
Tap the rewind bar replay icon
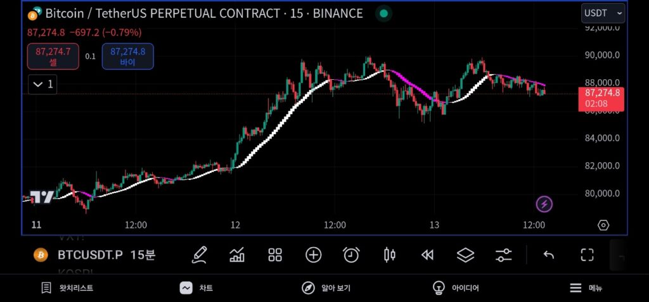point(427,255)
